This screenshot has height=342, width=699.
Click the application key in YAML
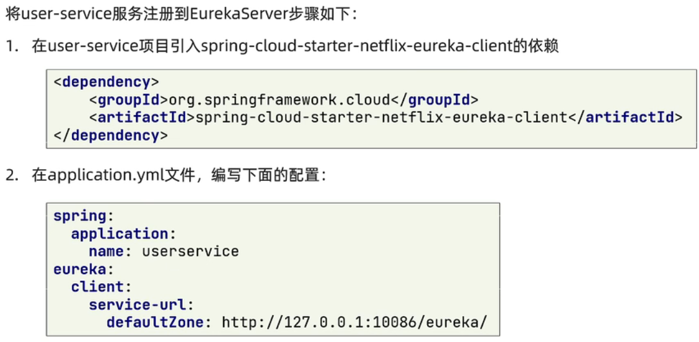coord(120,234)
